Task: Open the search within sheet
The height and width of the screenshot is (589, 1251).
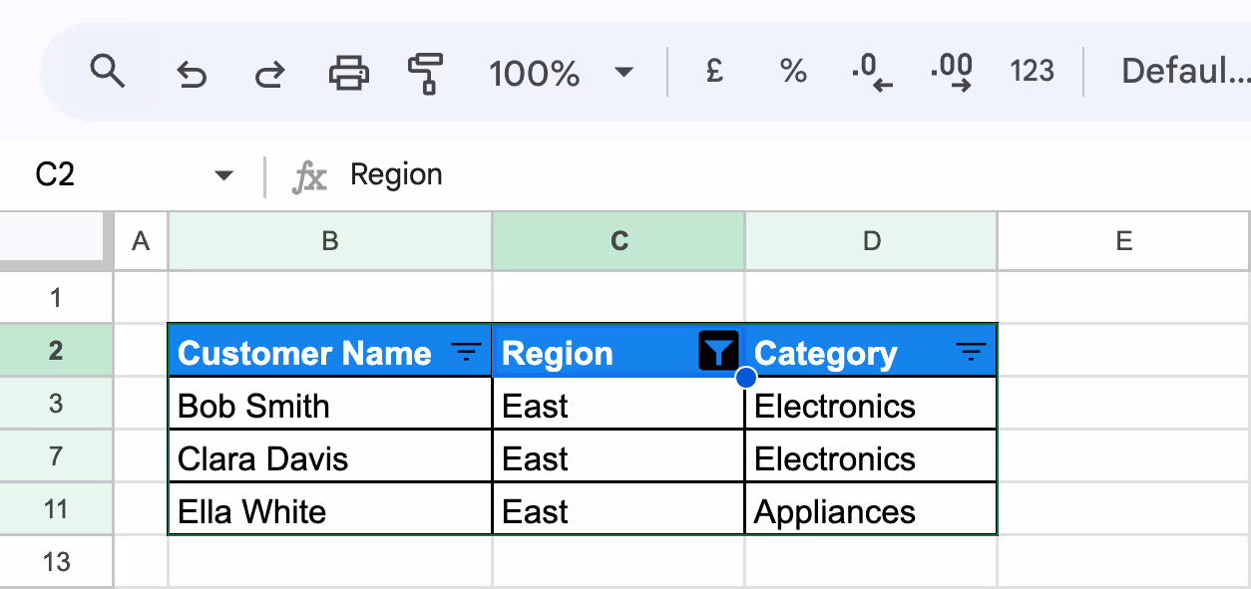Action: (109, 72)
